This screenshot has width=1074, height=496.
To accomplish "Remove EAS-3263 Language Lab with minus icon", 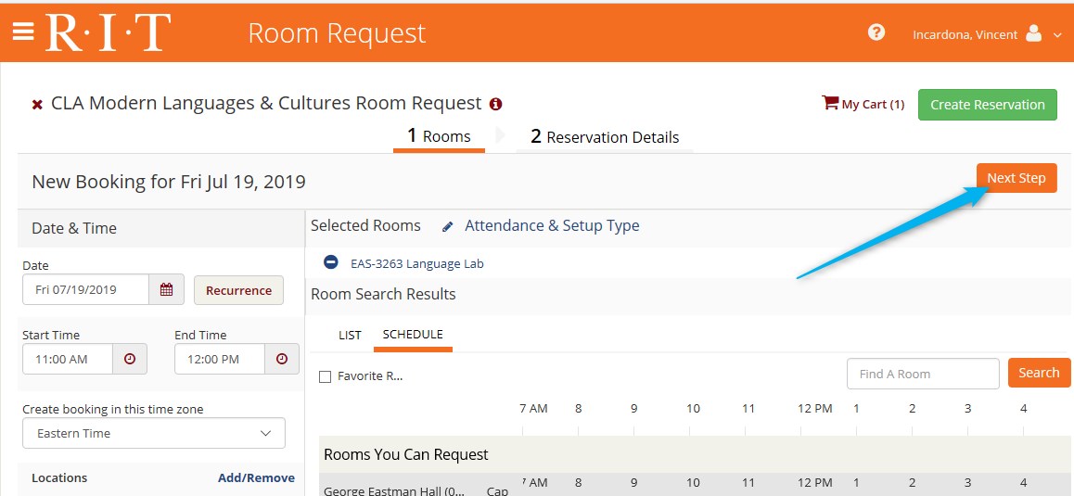I will pyautogui.click(x=330, y=261).
